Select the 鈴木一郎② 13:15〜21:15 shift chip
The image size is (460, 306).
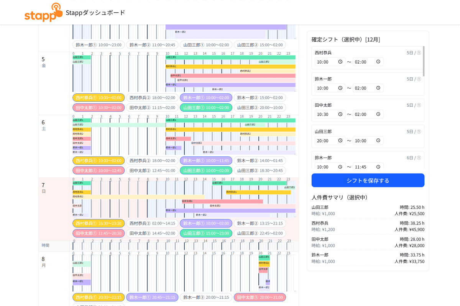click(260, 223)
